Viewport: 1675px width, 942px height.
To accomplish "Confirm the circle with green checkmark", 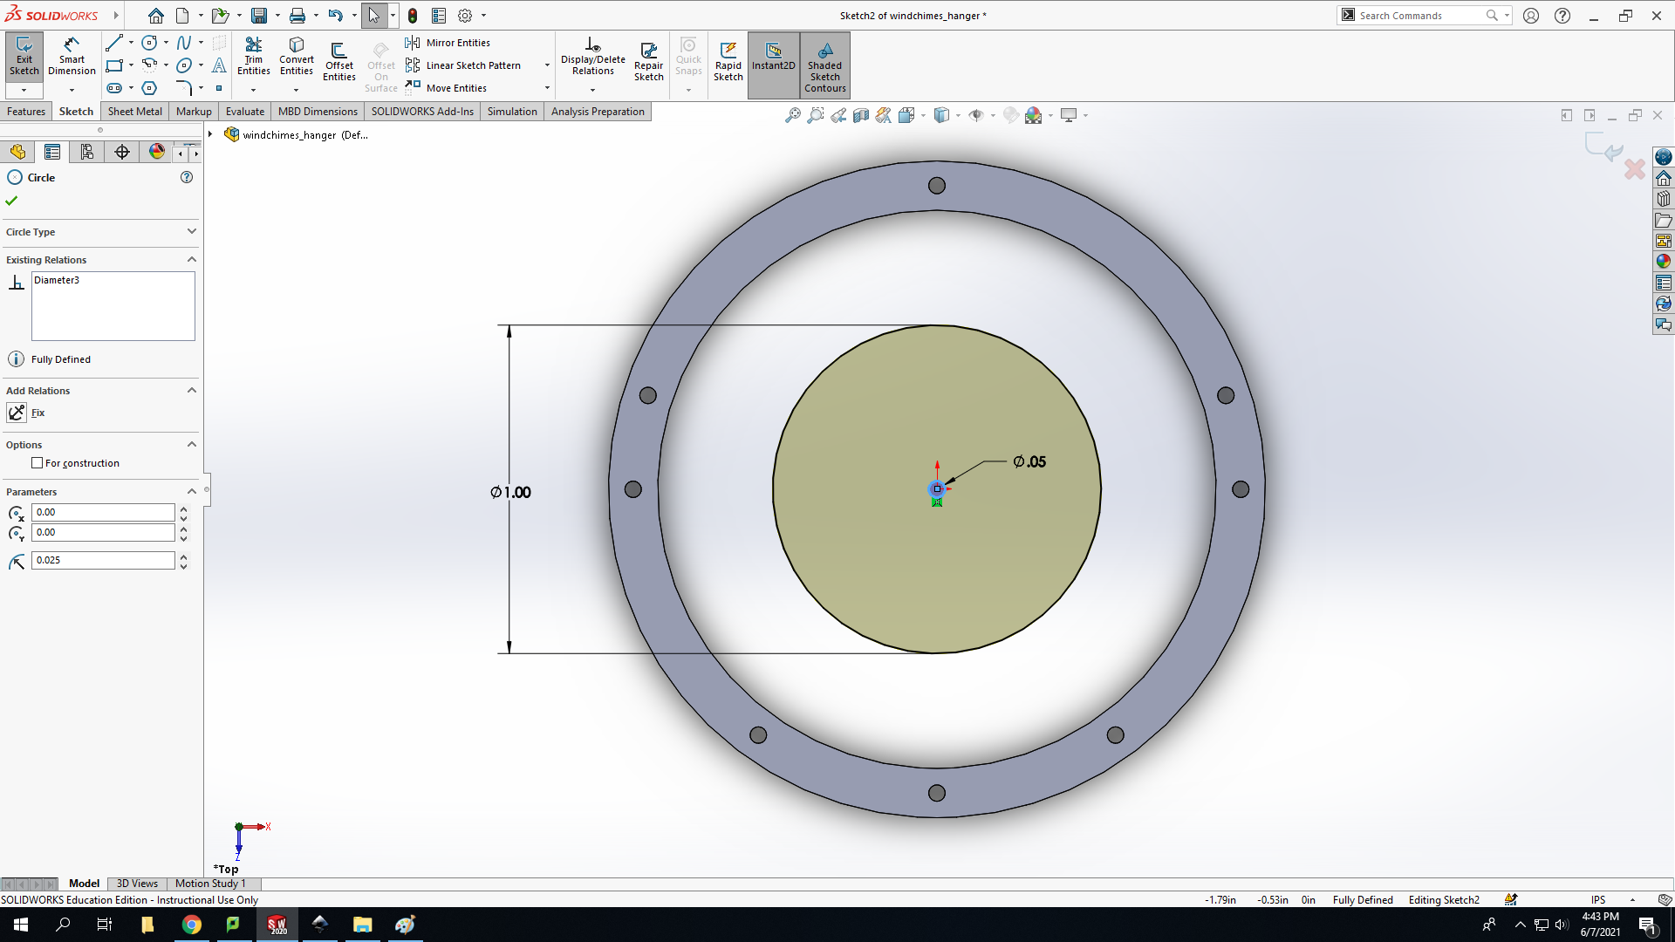I will [x=11, y=201].
